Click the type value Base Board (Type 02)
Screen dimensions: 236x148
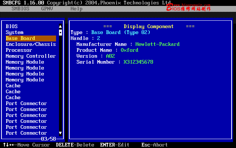pos(121,33)
